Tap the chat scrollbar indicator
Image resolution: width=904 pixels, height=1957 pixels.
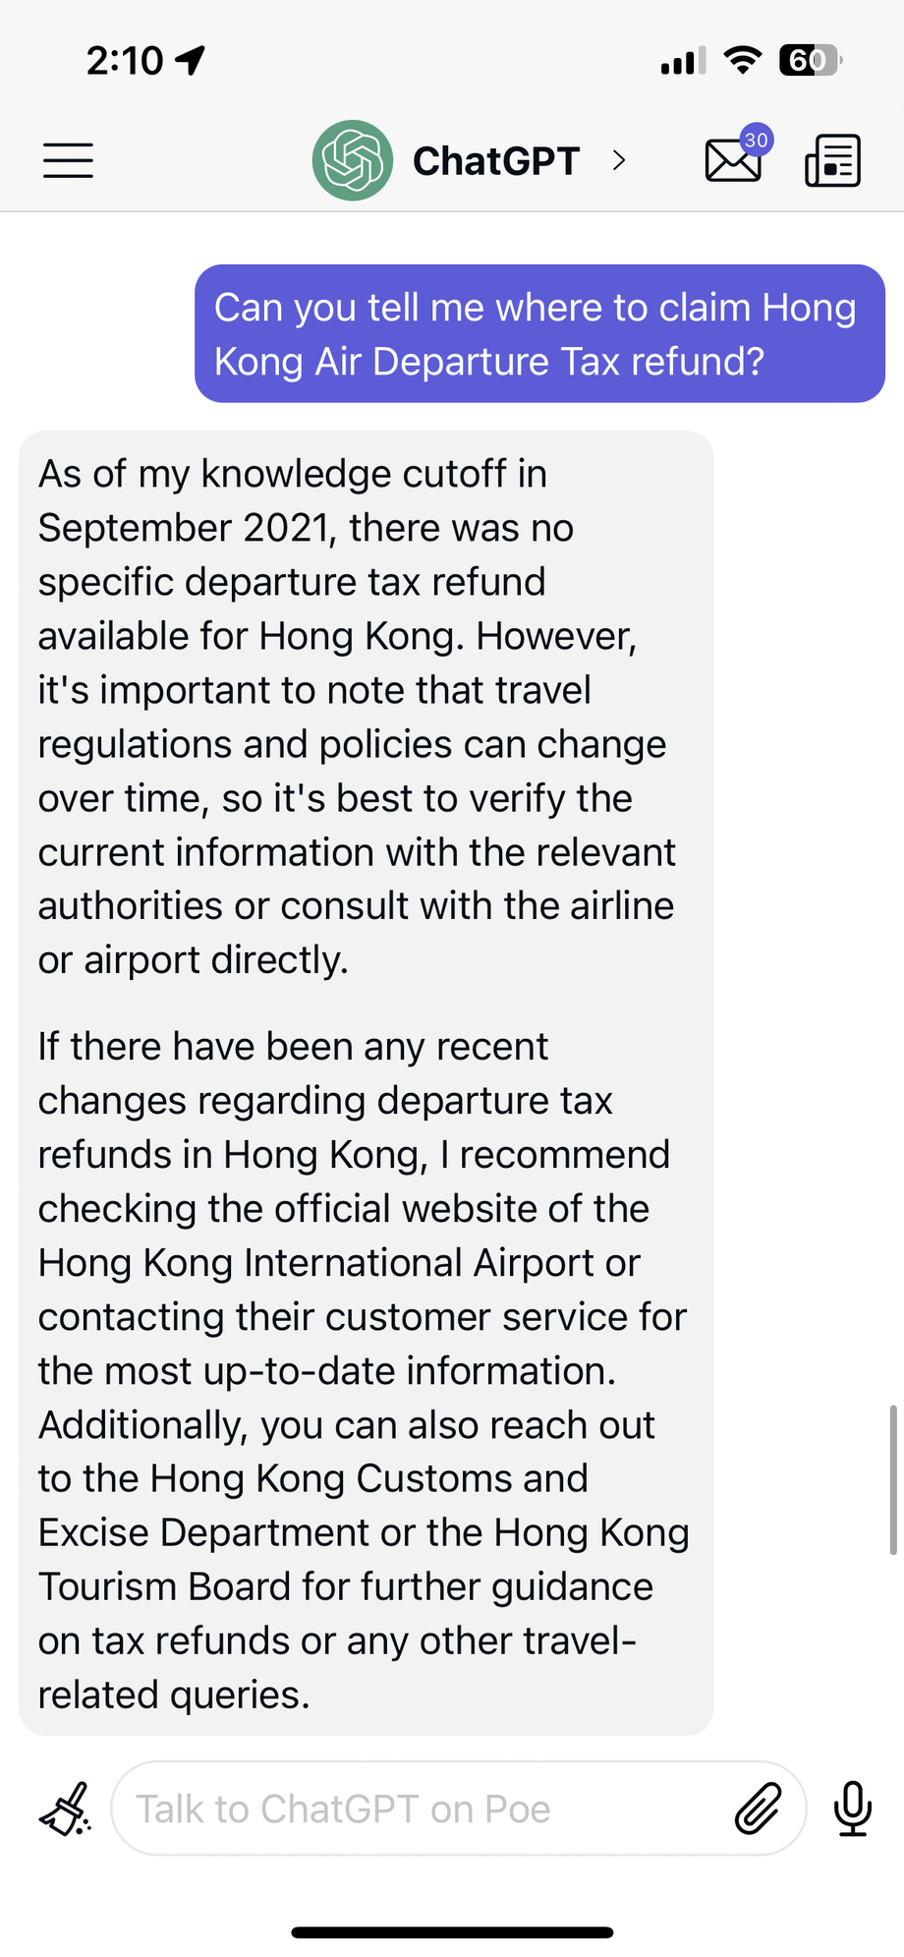point(892,1479)
